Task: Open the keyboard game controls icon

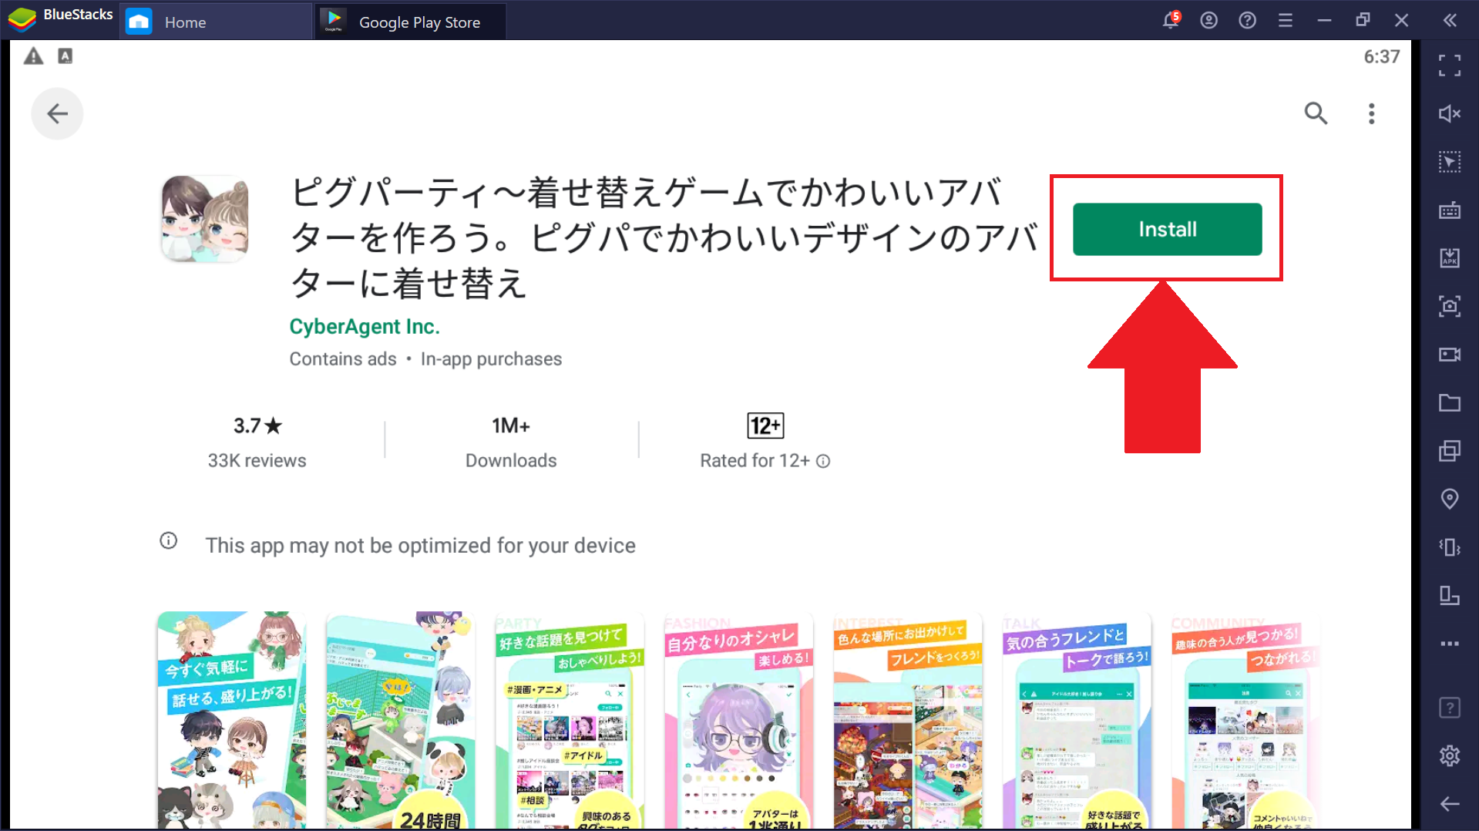Action: [1450, 210]
